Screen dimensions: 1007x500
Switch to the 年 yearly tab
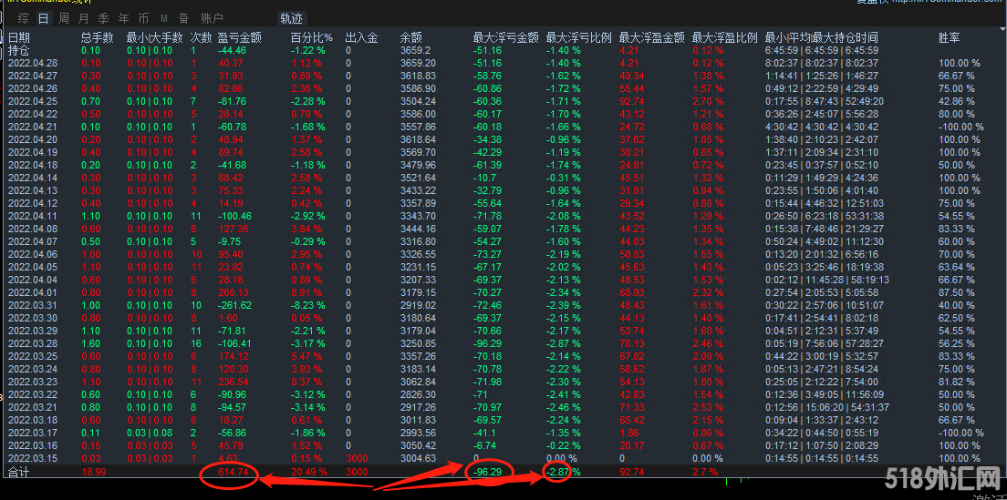123,18
